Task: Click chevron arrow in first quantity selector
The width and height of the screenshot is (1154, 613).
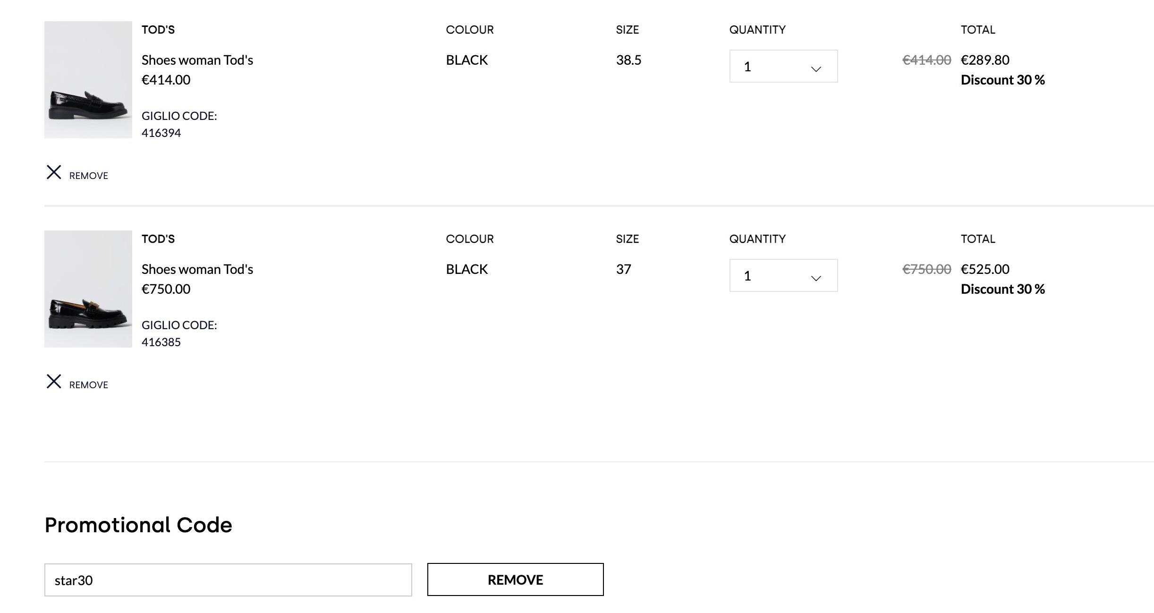Action: point(815,69)
